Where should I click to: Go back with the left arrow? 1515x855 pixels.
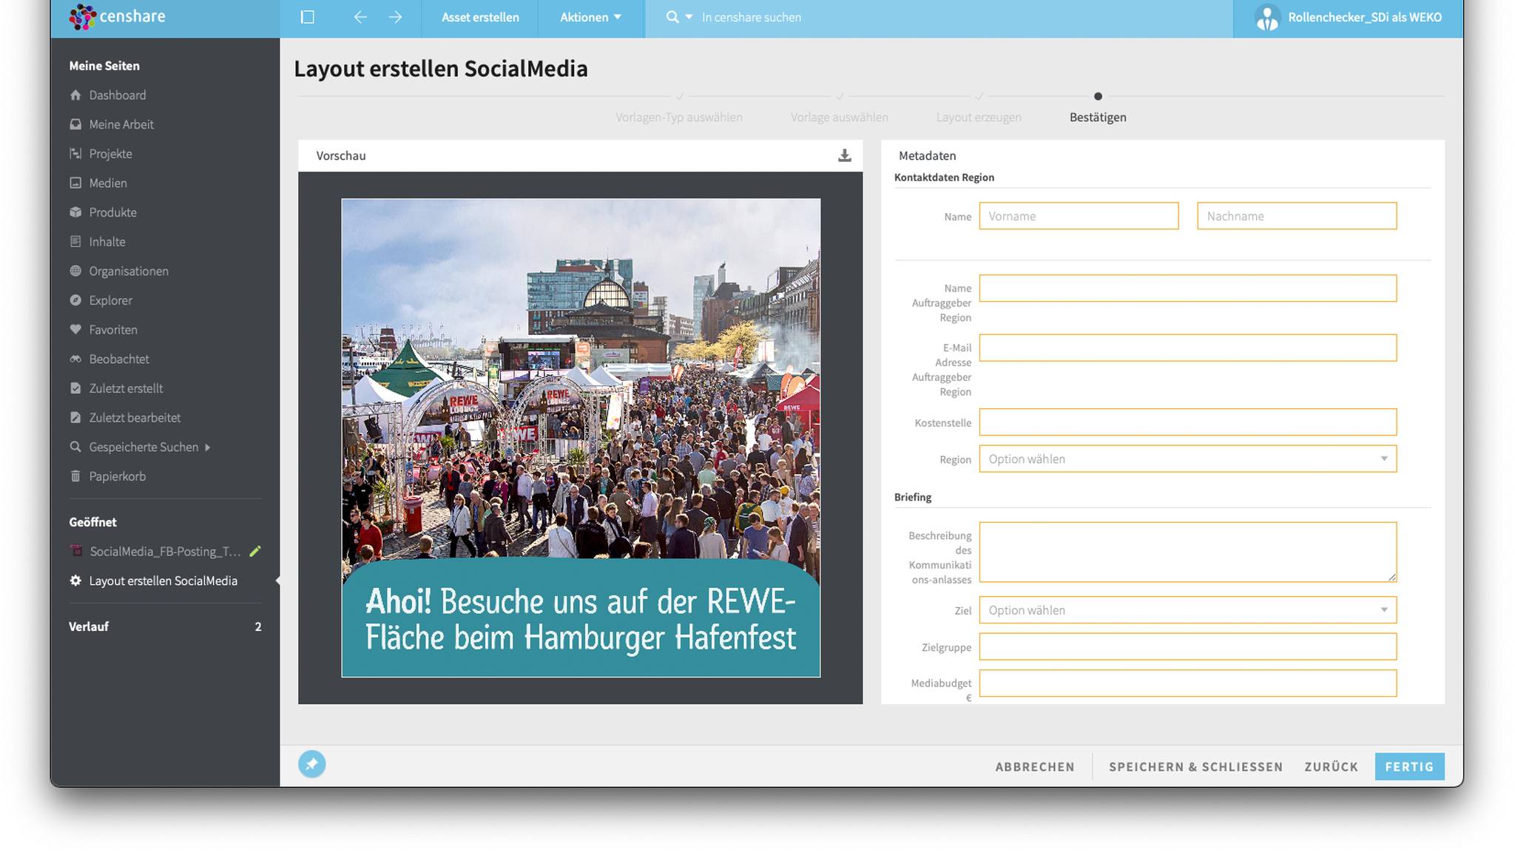click(x=360, y=17)
